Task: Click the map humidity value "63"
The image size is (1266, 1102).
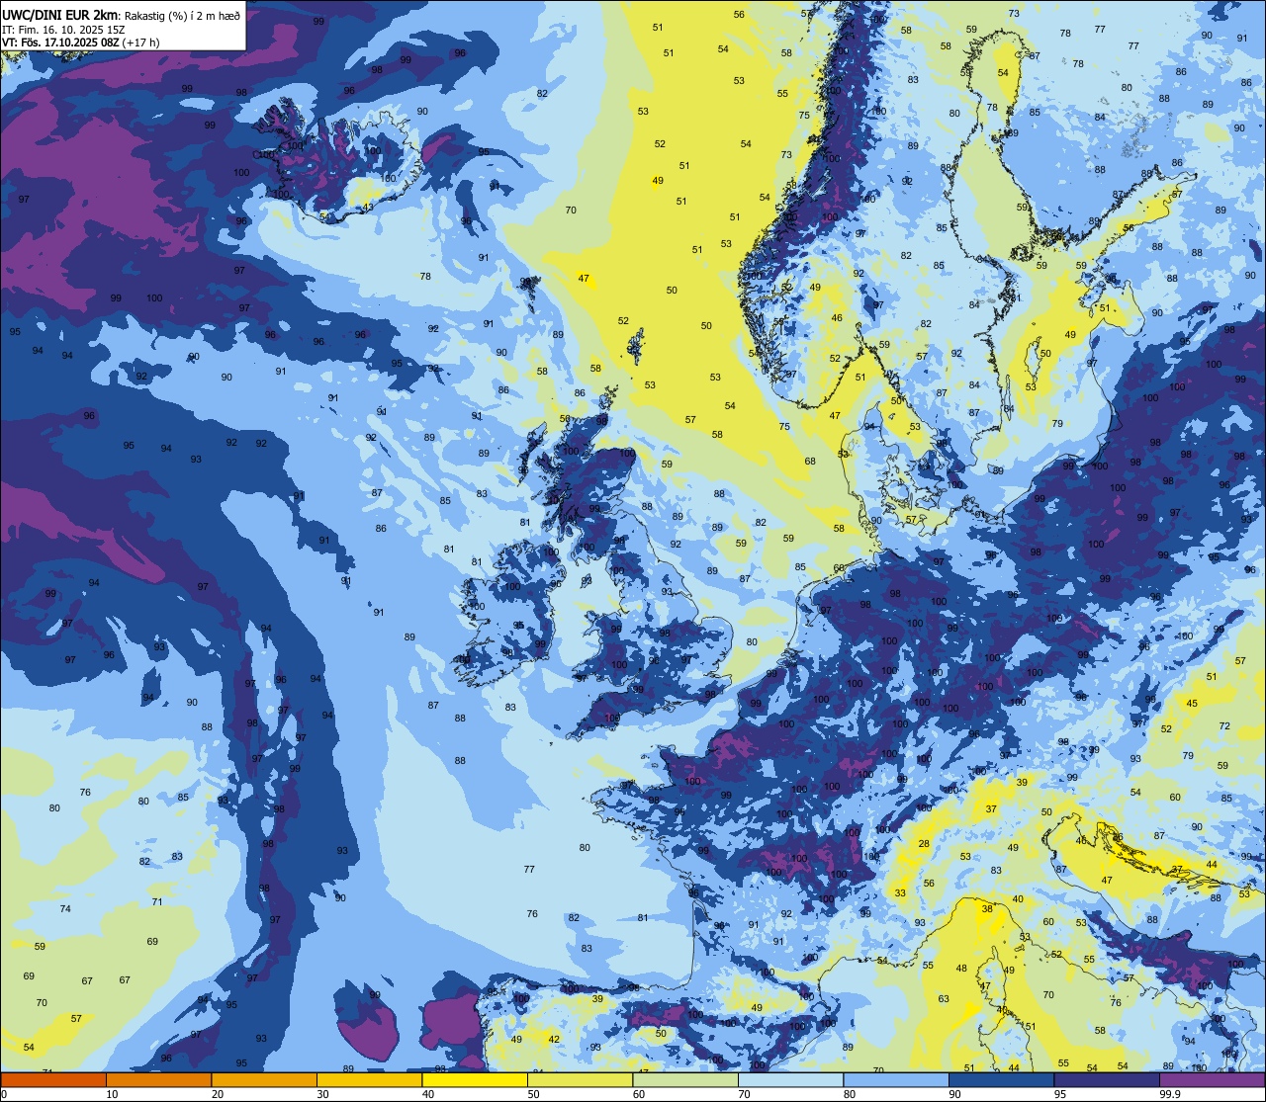Action: pyautogui.click(x=944, y=999)
